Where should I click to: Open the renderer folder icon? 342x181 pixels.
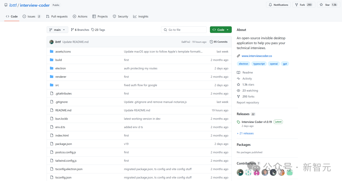pos(52,77)
